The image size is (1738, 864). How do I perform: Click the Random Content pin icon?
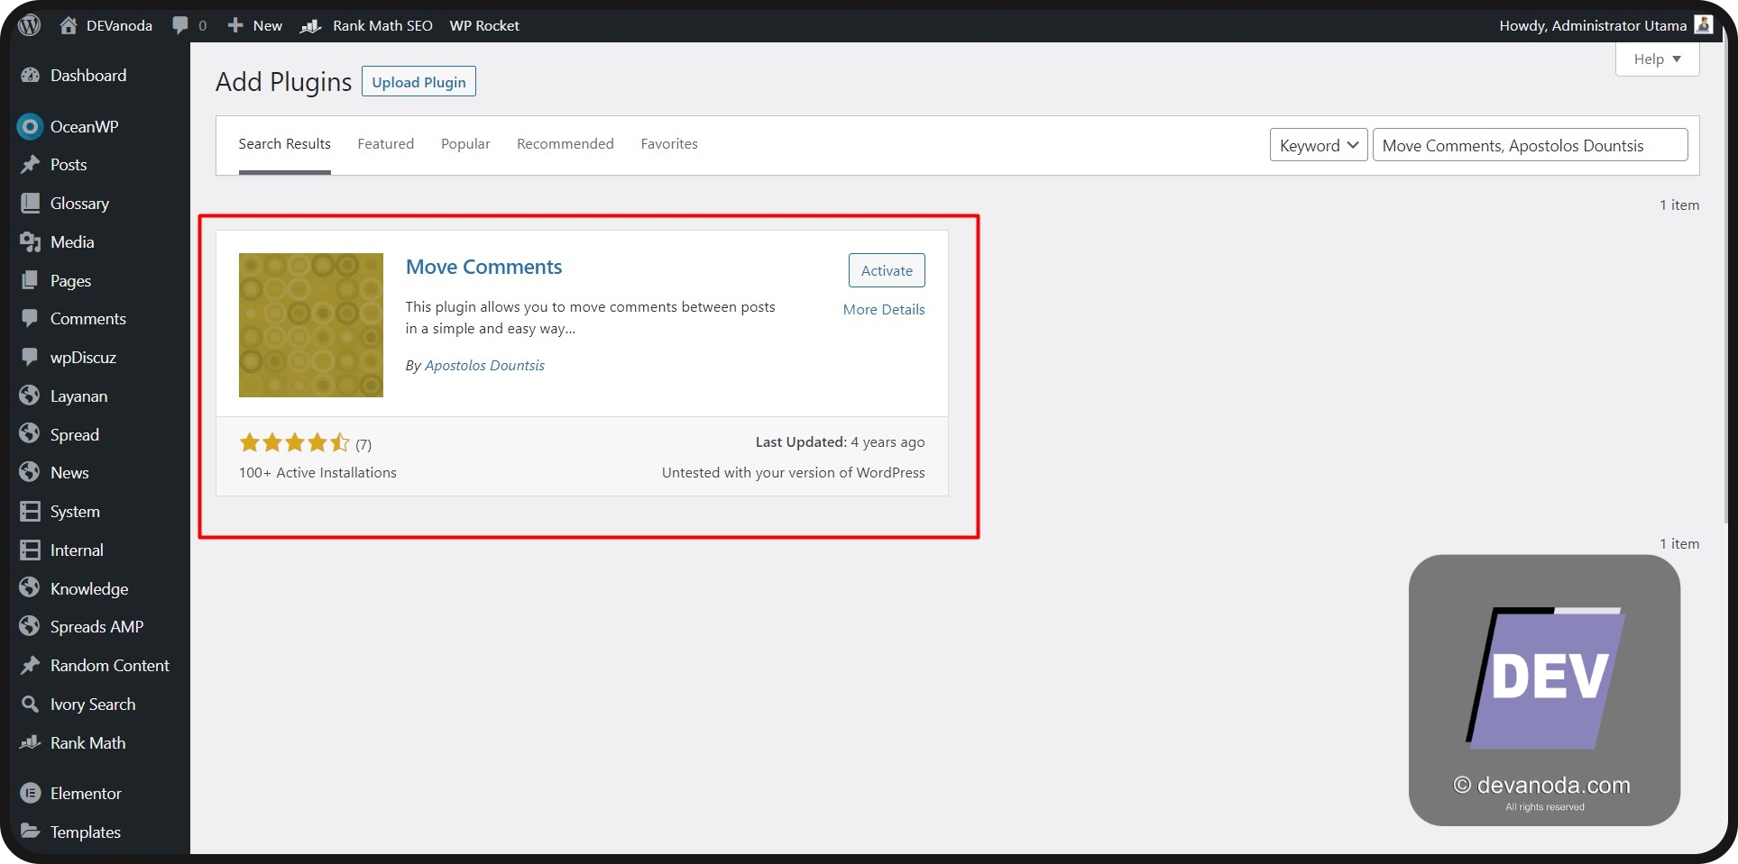click(x=30, y=665)
